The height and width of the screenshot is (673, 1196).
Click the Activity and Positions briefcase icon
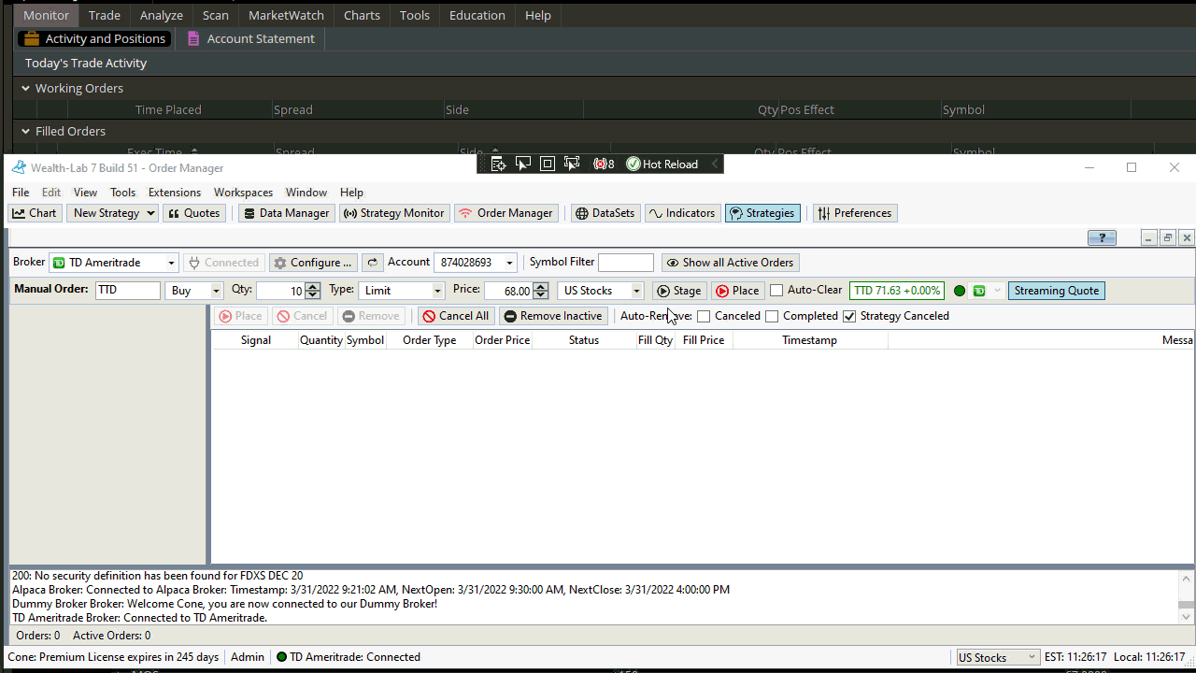click(x=32, y=38)
